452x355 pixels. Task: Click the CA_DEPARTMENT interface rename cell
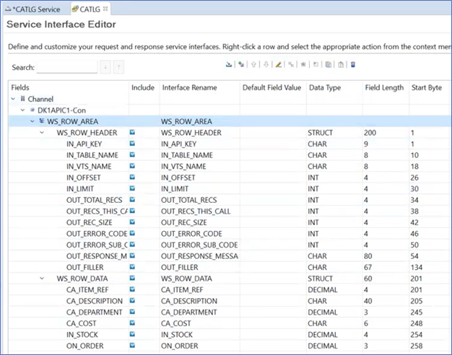pyautogui.click(x=199, y=312)
